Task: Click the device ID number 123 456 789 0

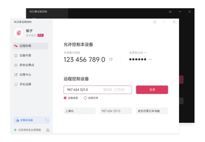Action: tap(84, 60)
